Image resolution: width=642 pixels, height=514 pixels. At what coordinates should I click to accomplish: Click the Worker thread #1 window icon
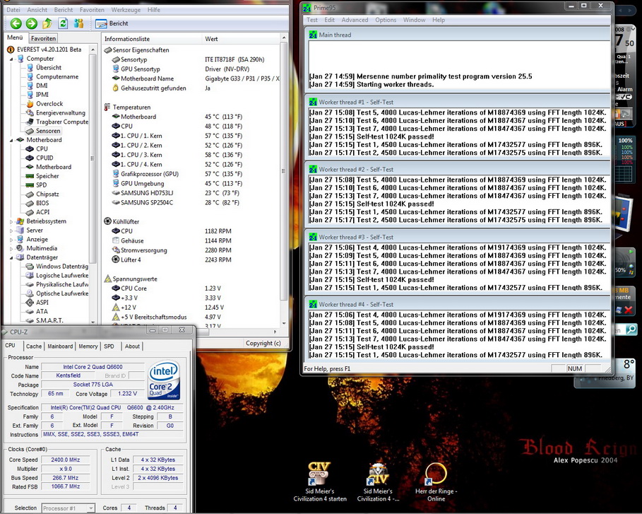click(313, 102)
